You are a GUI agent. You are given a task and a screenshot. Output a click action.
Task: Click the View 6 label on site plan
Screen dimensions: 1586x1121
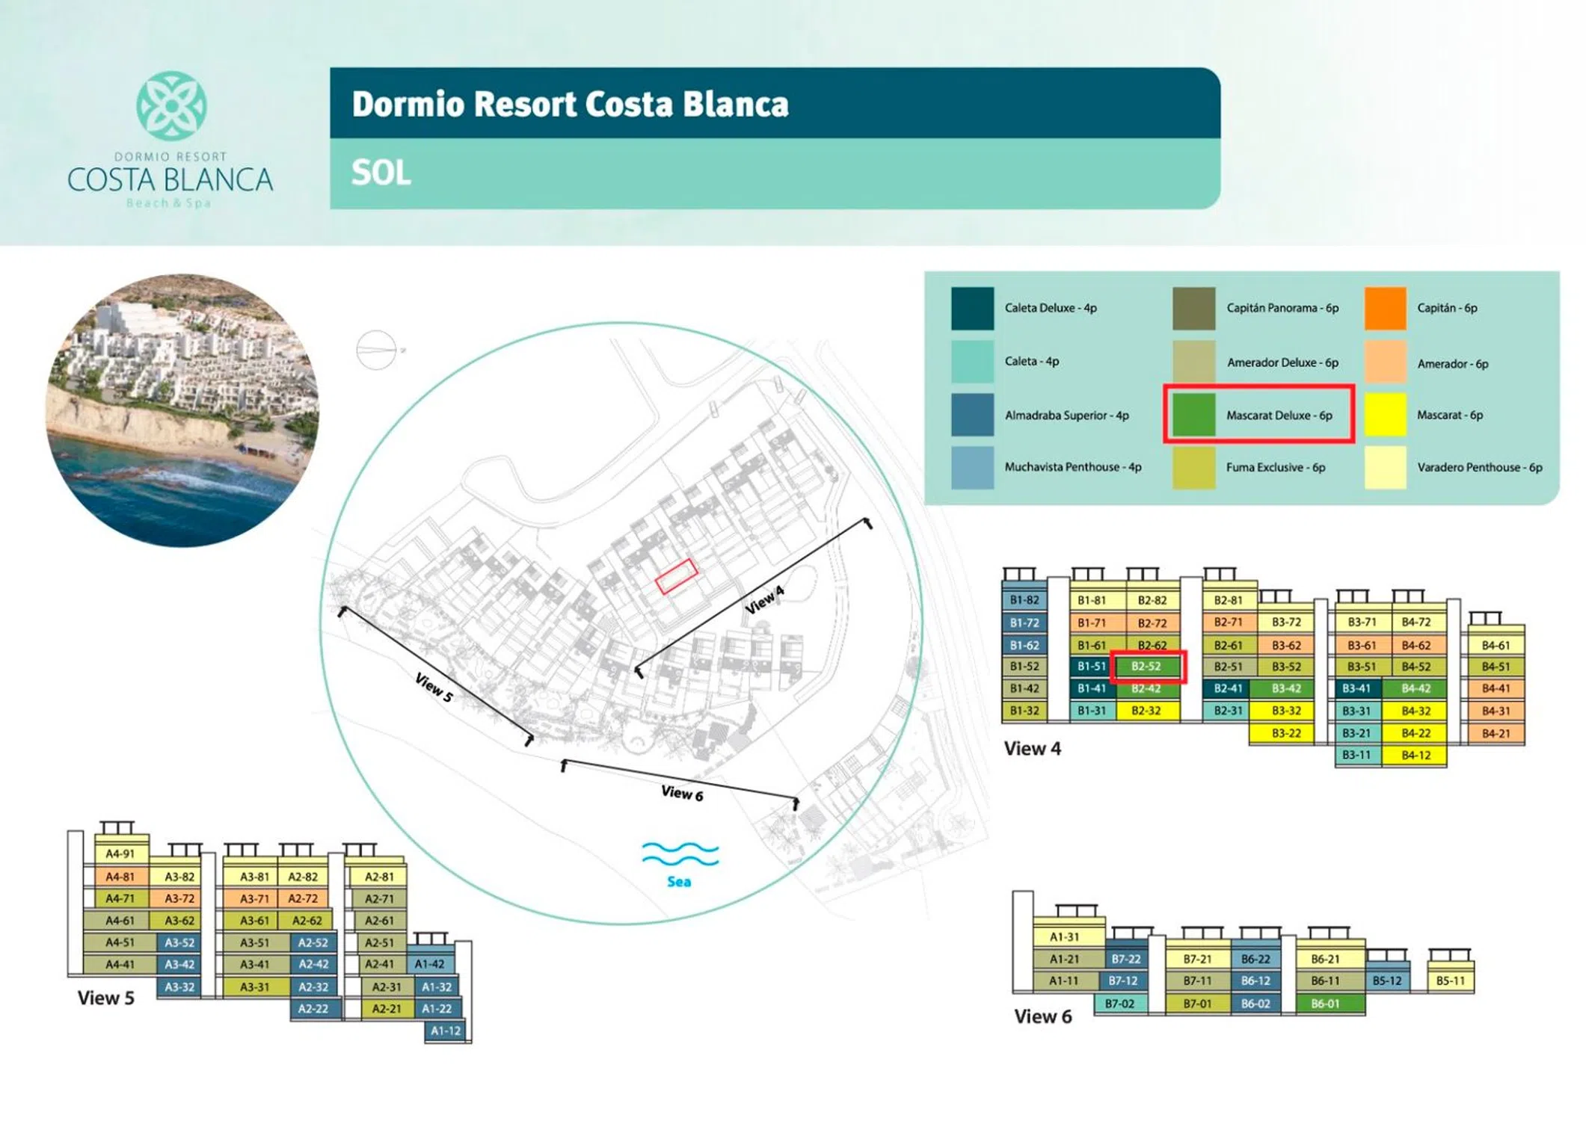coord(681,793)
